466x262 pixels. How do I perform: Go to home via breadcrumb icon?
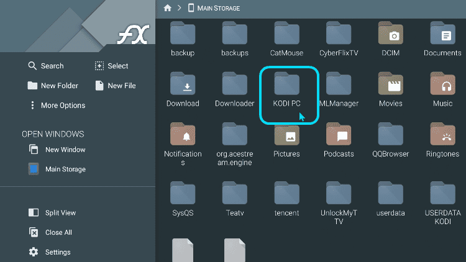pyautogui.click(x=167, y=8)
